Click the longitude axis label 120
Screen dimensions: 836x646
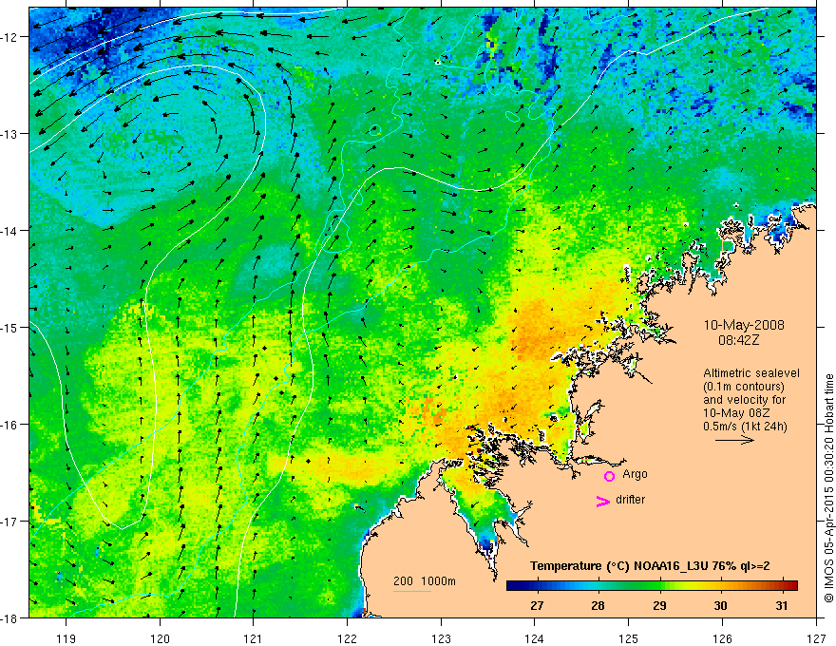point(160,638)
